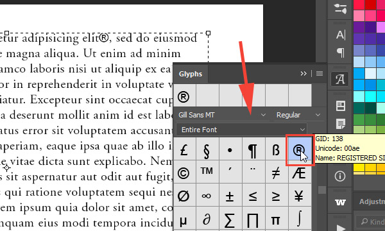Insert the summation glyph

point(230,218)
